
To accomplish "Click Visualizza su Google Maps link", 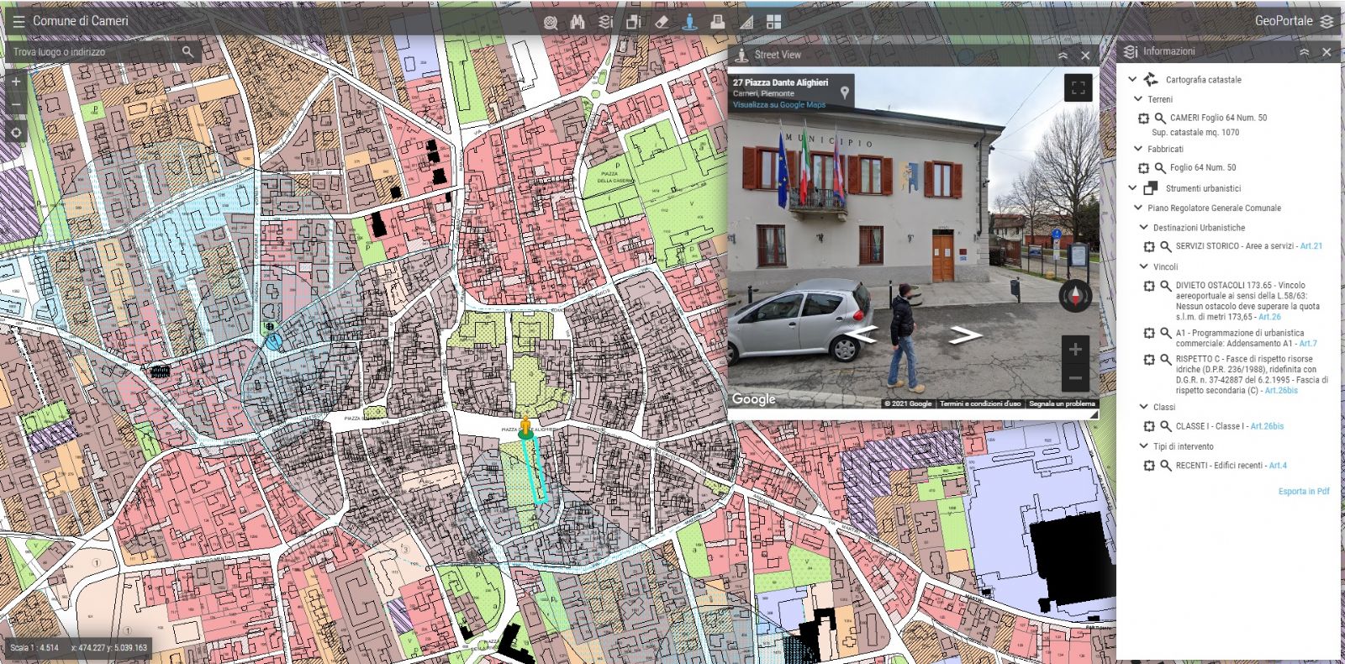I will [779, 105].
